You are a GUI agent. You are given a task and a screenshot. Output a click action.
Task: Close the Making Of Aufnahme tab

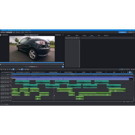[x=76, y=72]
